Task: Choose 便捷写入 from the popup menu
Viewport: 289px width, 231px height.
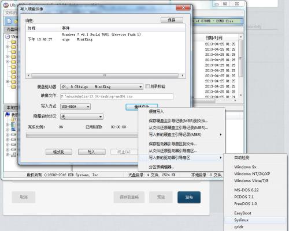Action: tap(156, 112)
